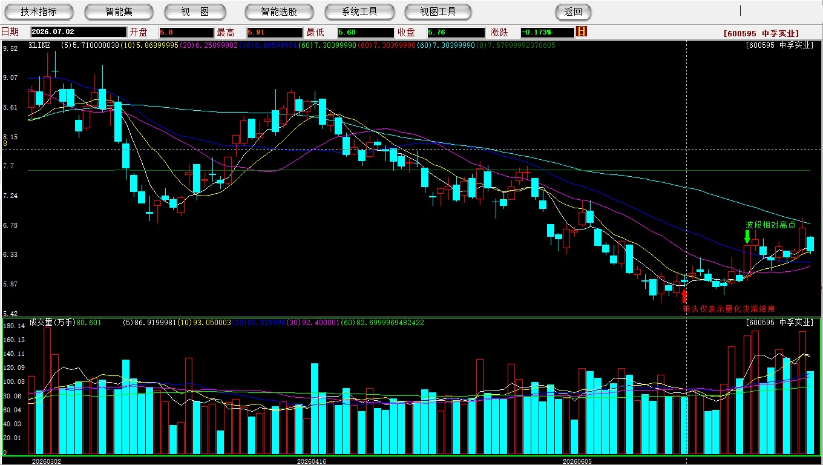Click the 视图工具 button

pyautogui.click(x=438, y=12)
